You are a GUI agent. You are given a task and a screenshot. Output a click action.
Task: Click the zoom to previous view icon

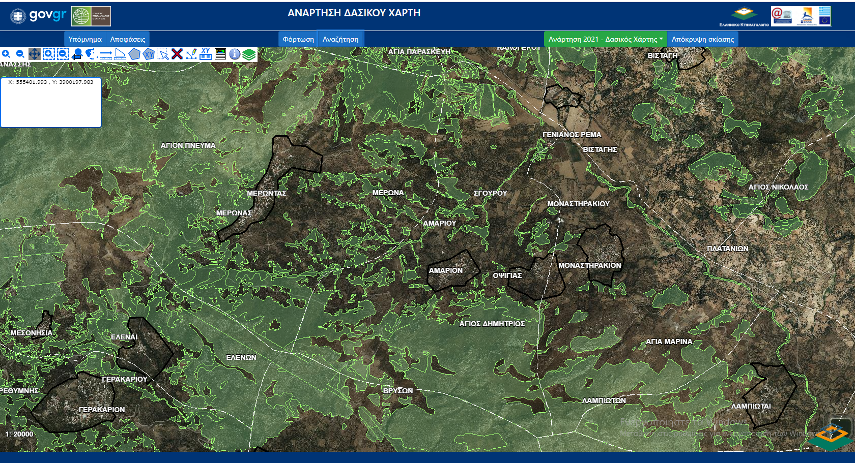[x=77, y=54]
